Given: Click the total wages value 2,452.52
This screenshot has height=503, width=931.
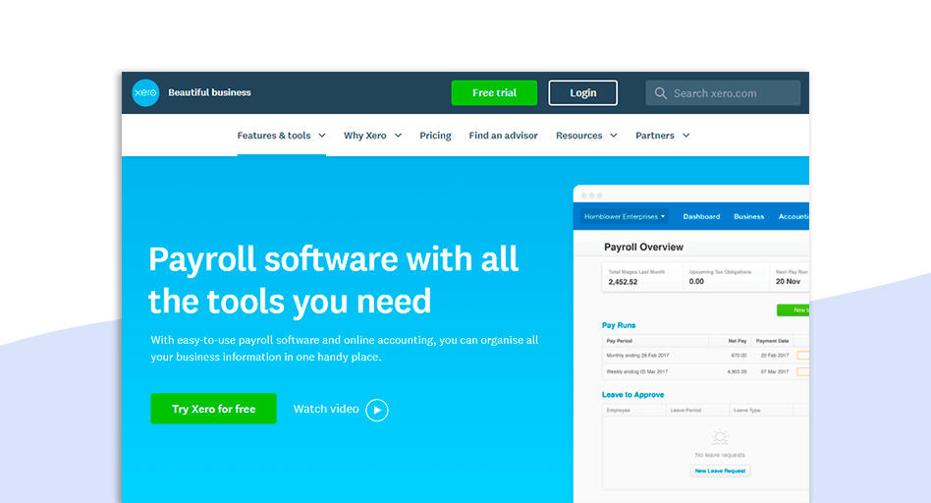Looking at the screenshot, I should [x=623, y=282].
